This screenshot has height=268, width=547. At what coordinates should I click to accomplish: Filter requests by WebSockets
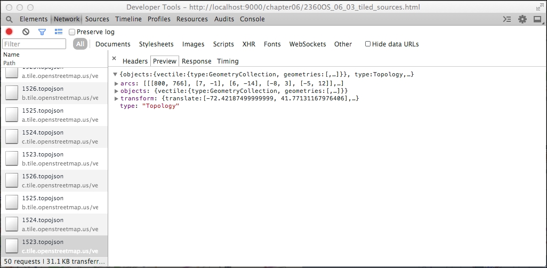[x=307, y=44]
